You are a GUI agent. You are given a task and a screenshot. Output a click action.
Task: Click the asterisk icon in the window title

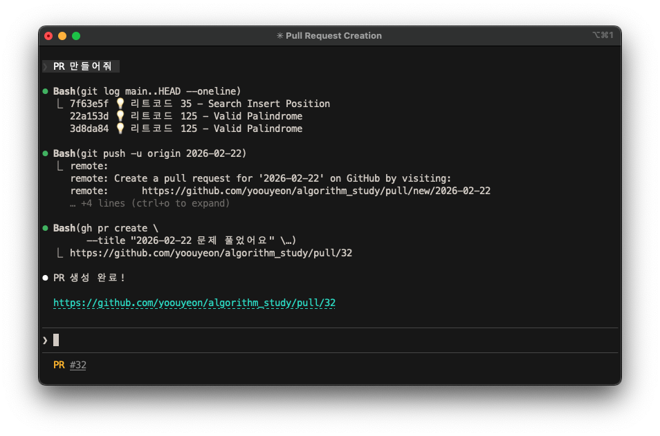[x=279, y=36]
